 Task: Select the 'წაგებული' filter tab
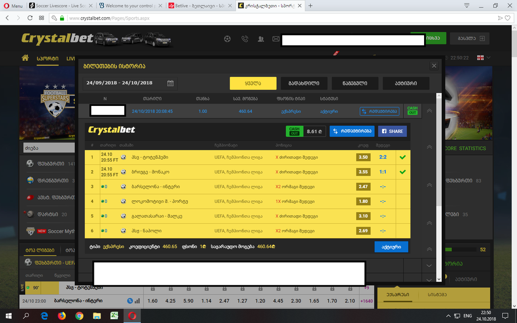tap(355, 83)
